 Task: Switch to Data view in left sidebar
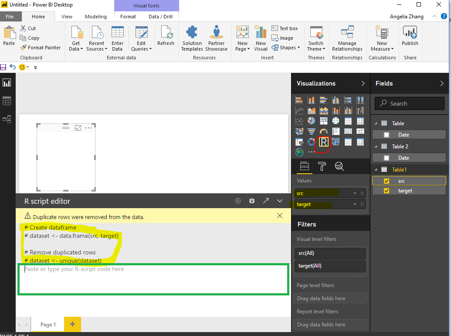(7, 101)
